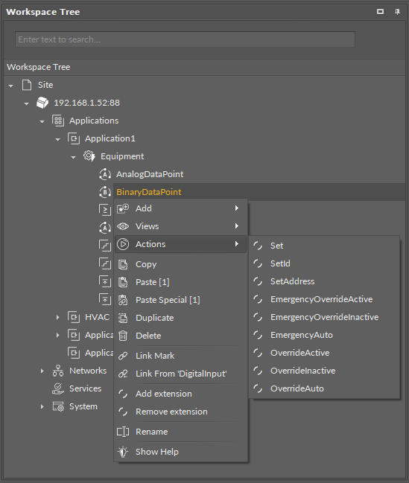
Task: Click the Delete trash can icon
Action: coord(123,336)
